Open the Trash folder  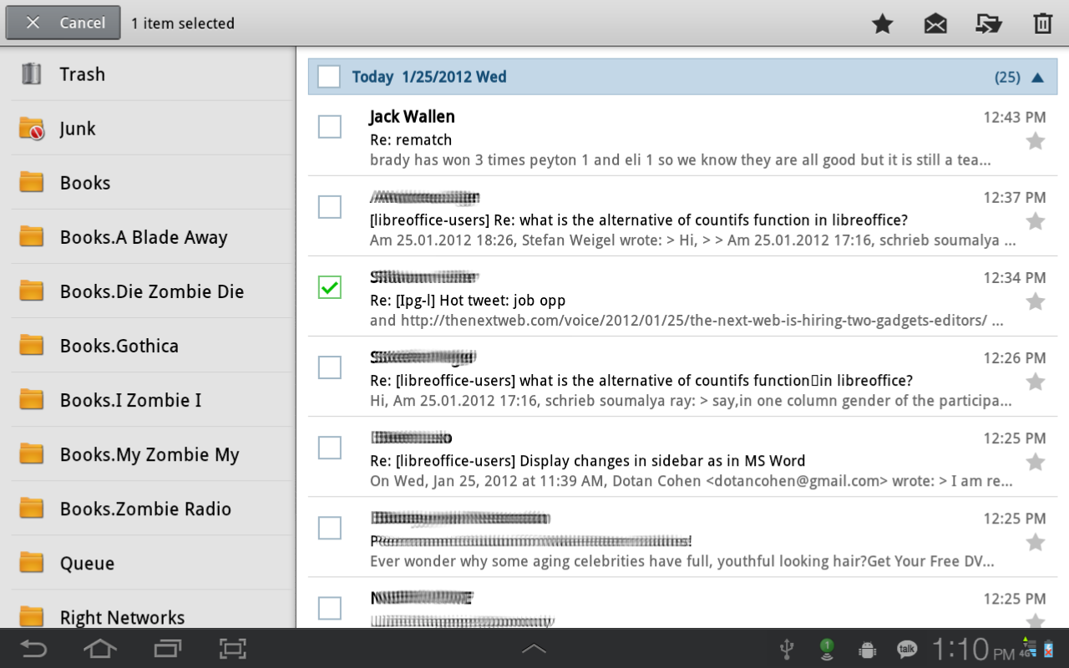(82, 74)
